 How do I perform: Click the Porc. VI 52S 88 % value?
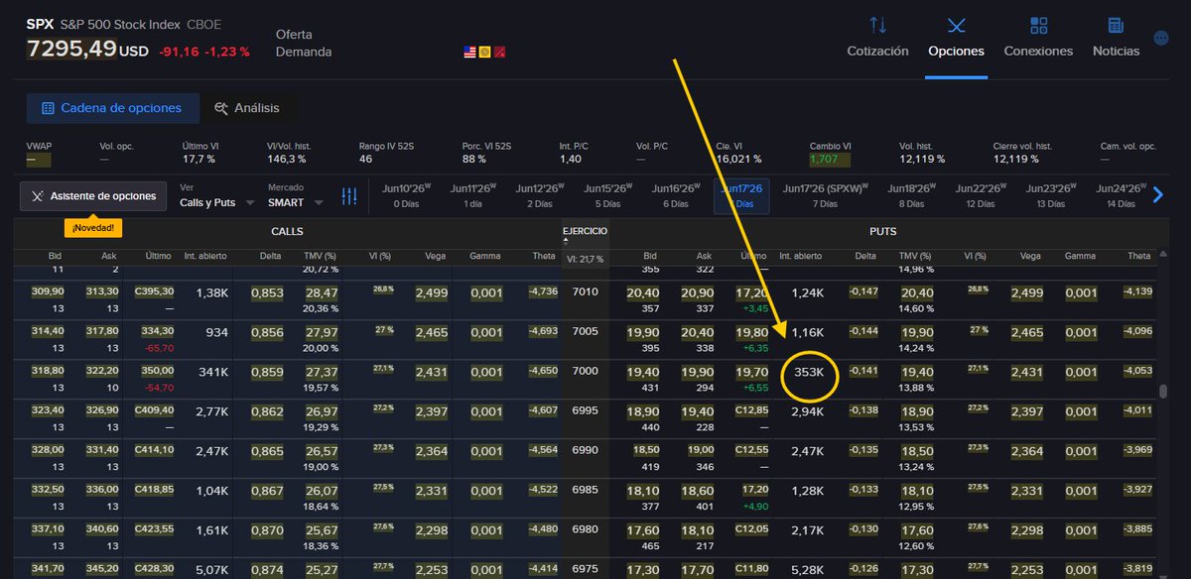click(473, 159)
